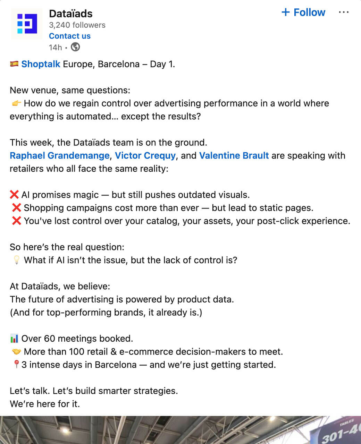The width and height of the screenshot is (361, 444).
Task: Click the red pushpin emoji
Action: (16, 365)
